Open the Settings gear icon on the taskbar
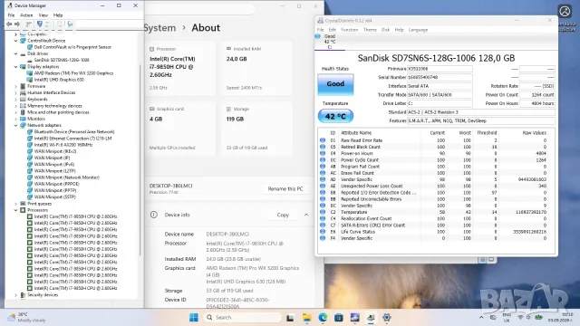580x326 pixels. [387, 318]
